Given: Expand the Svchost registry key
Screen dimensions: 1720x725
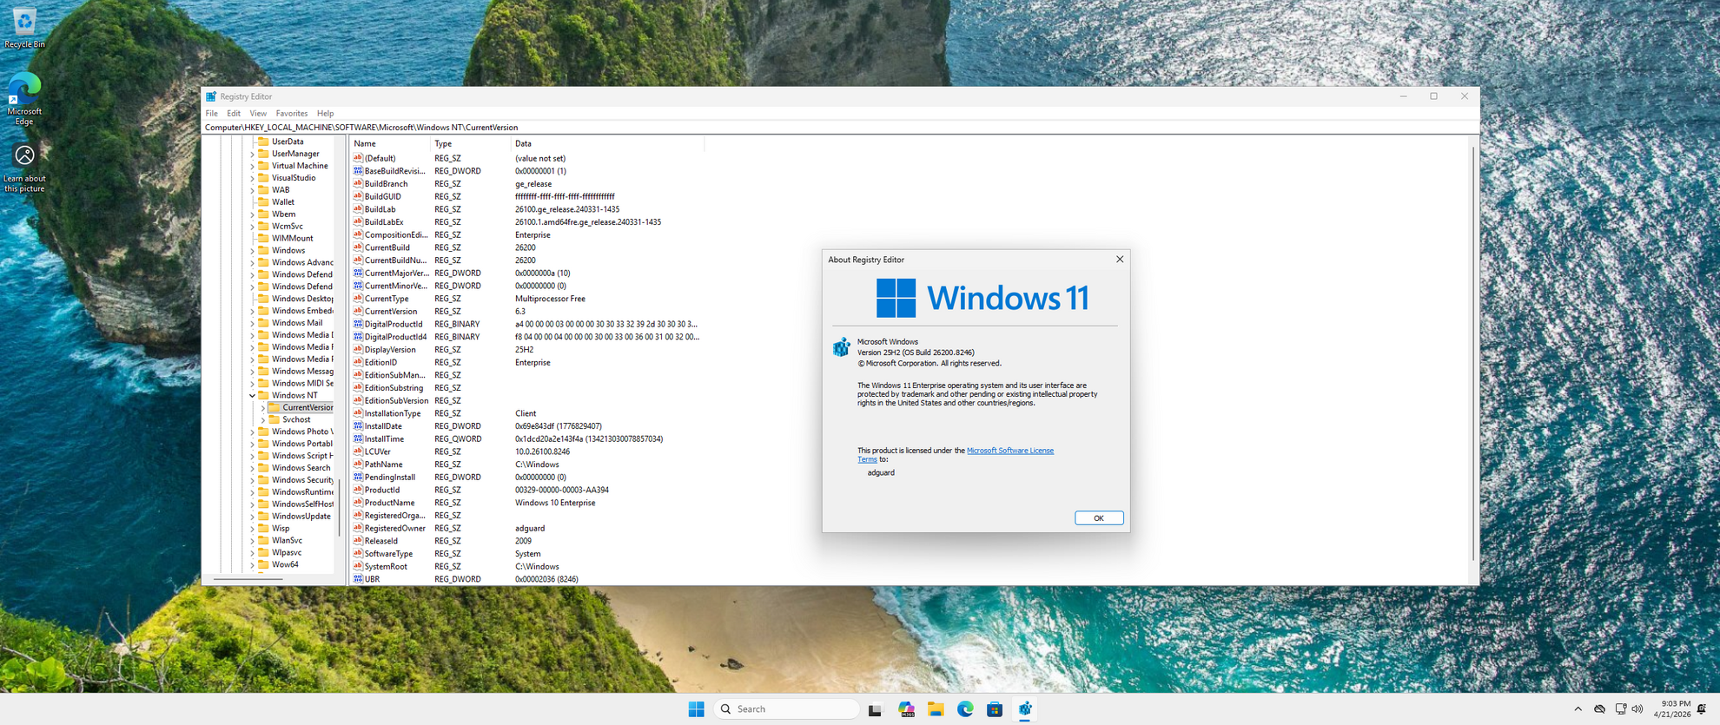Looking at the screenshot, I should pos(263,419).
